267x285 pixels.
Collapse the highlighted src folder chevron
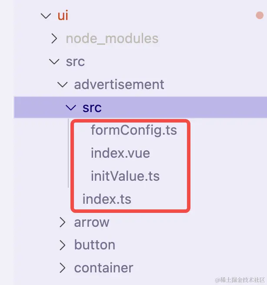pos(70,107)
